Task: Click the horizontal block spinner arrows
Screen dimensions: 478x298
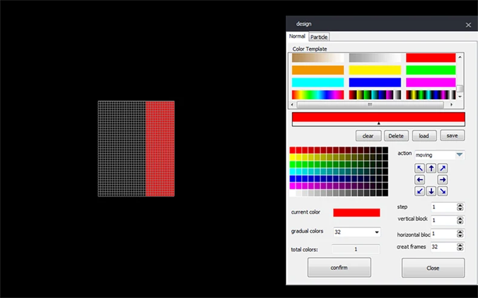Action: pyautogui.click(x=460, y=233)
